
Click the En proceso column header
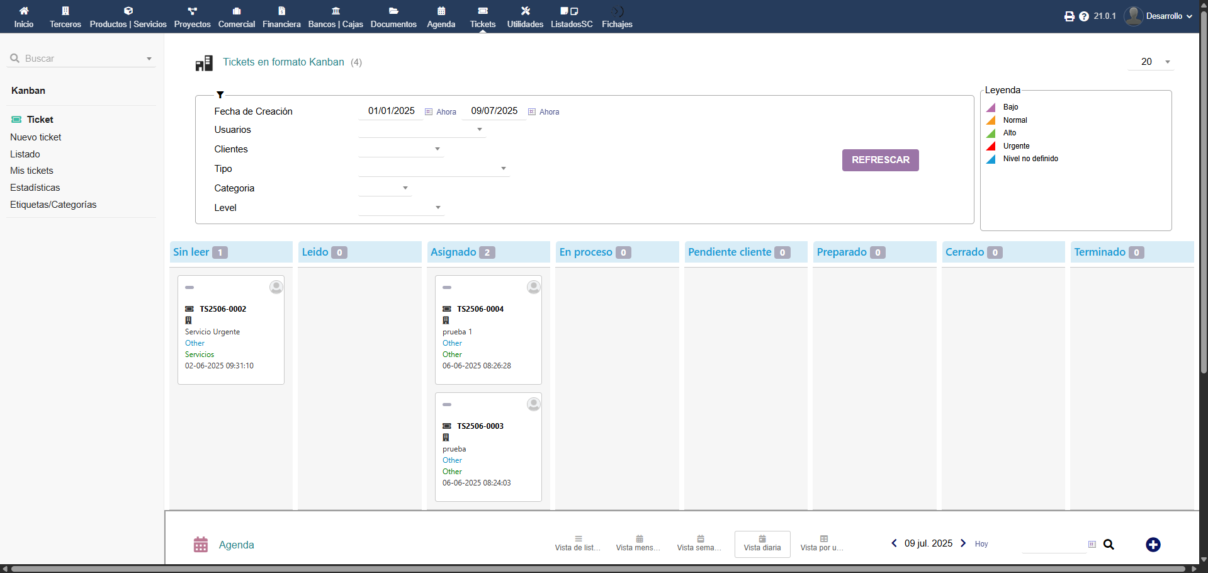pyautogui.click(x=618, y=252)
